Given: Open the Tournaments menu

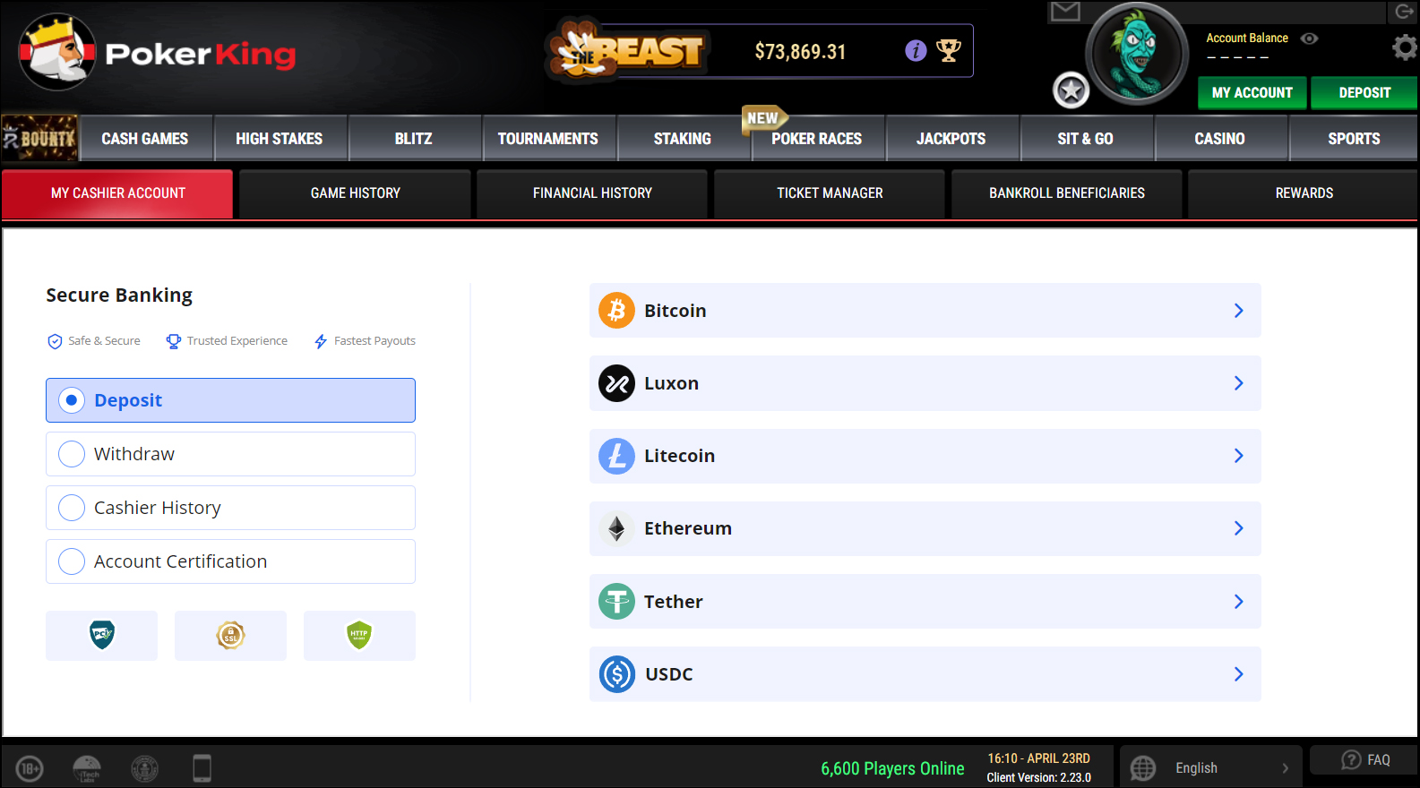Looking at the screenshot, I should click(547, 139).
